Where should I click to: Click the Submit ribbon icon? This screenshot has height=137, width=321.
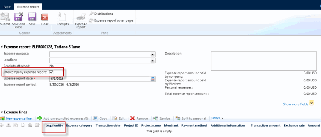5,17
